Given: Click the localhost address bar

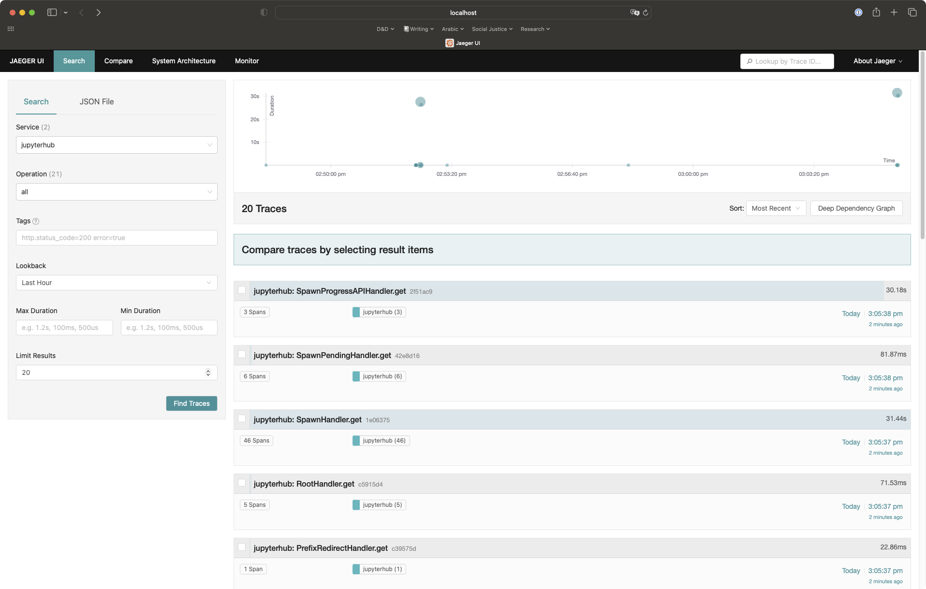Looking at the screenshot, I should pos(463,13).
